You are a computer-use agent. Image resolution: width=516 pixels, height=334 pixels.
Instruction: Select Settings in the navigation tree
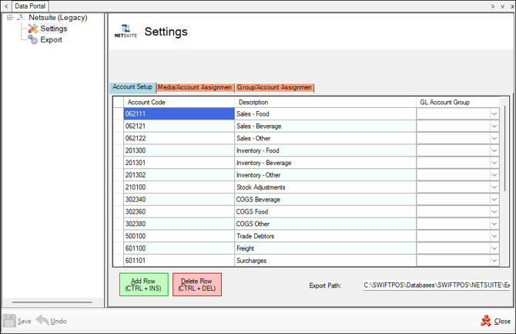pyautogui.click(x=54, y=29)
